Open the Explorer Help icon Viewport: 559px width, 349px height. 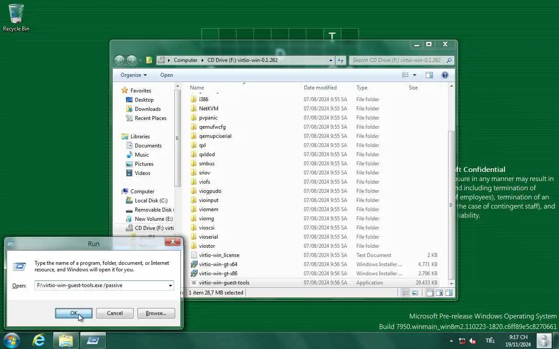[445, 75]
